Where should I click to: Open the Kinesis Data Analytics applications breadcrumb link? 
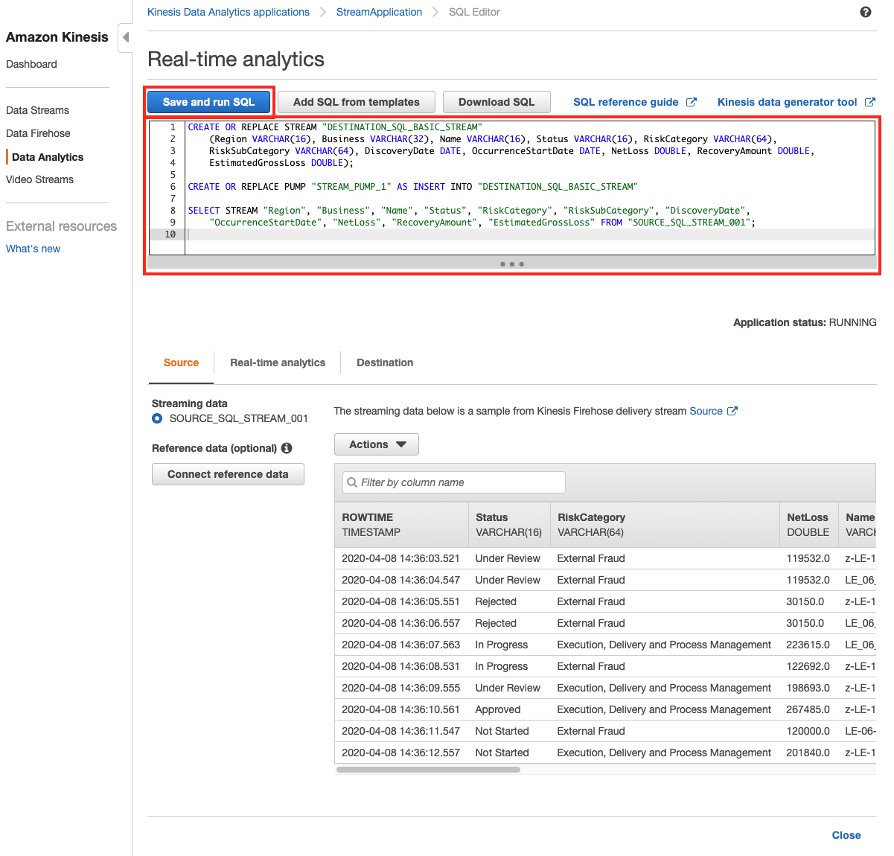[x=228, y=11]
